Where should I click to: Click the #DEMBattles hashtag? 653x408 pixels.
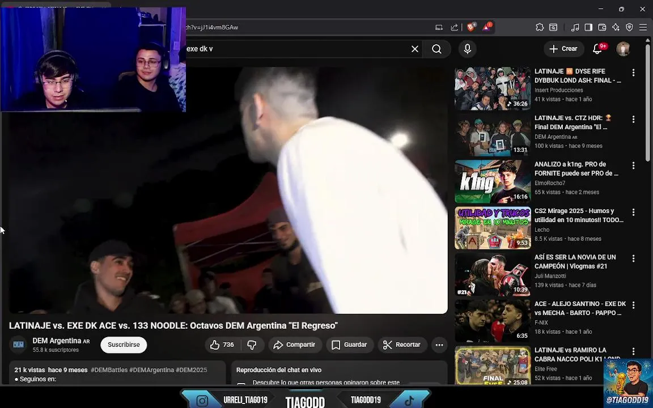tap(109, 369)
